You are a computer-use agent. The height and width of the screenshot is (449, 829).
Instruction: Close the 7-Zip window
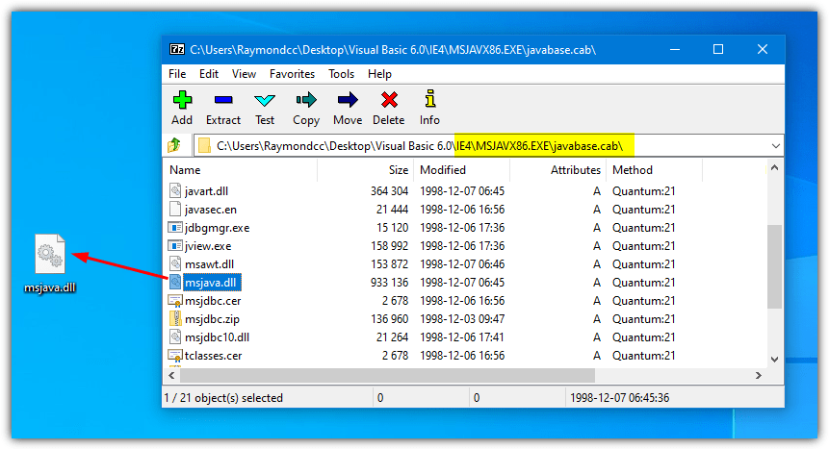763,49
